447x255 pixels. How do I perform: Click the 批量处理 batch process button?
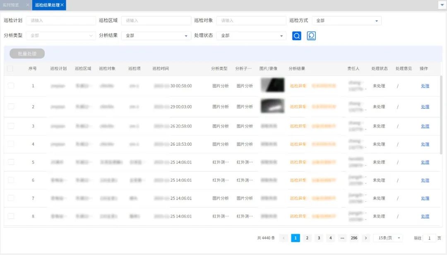click(27, 54)
